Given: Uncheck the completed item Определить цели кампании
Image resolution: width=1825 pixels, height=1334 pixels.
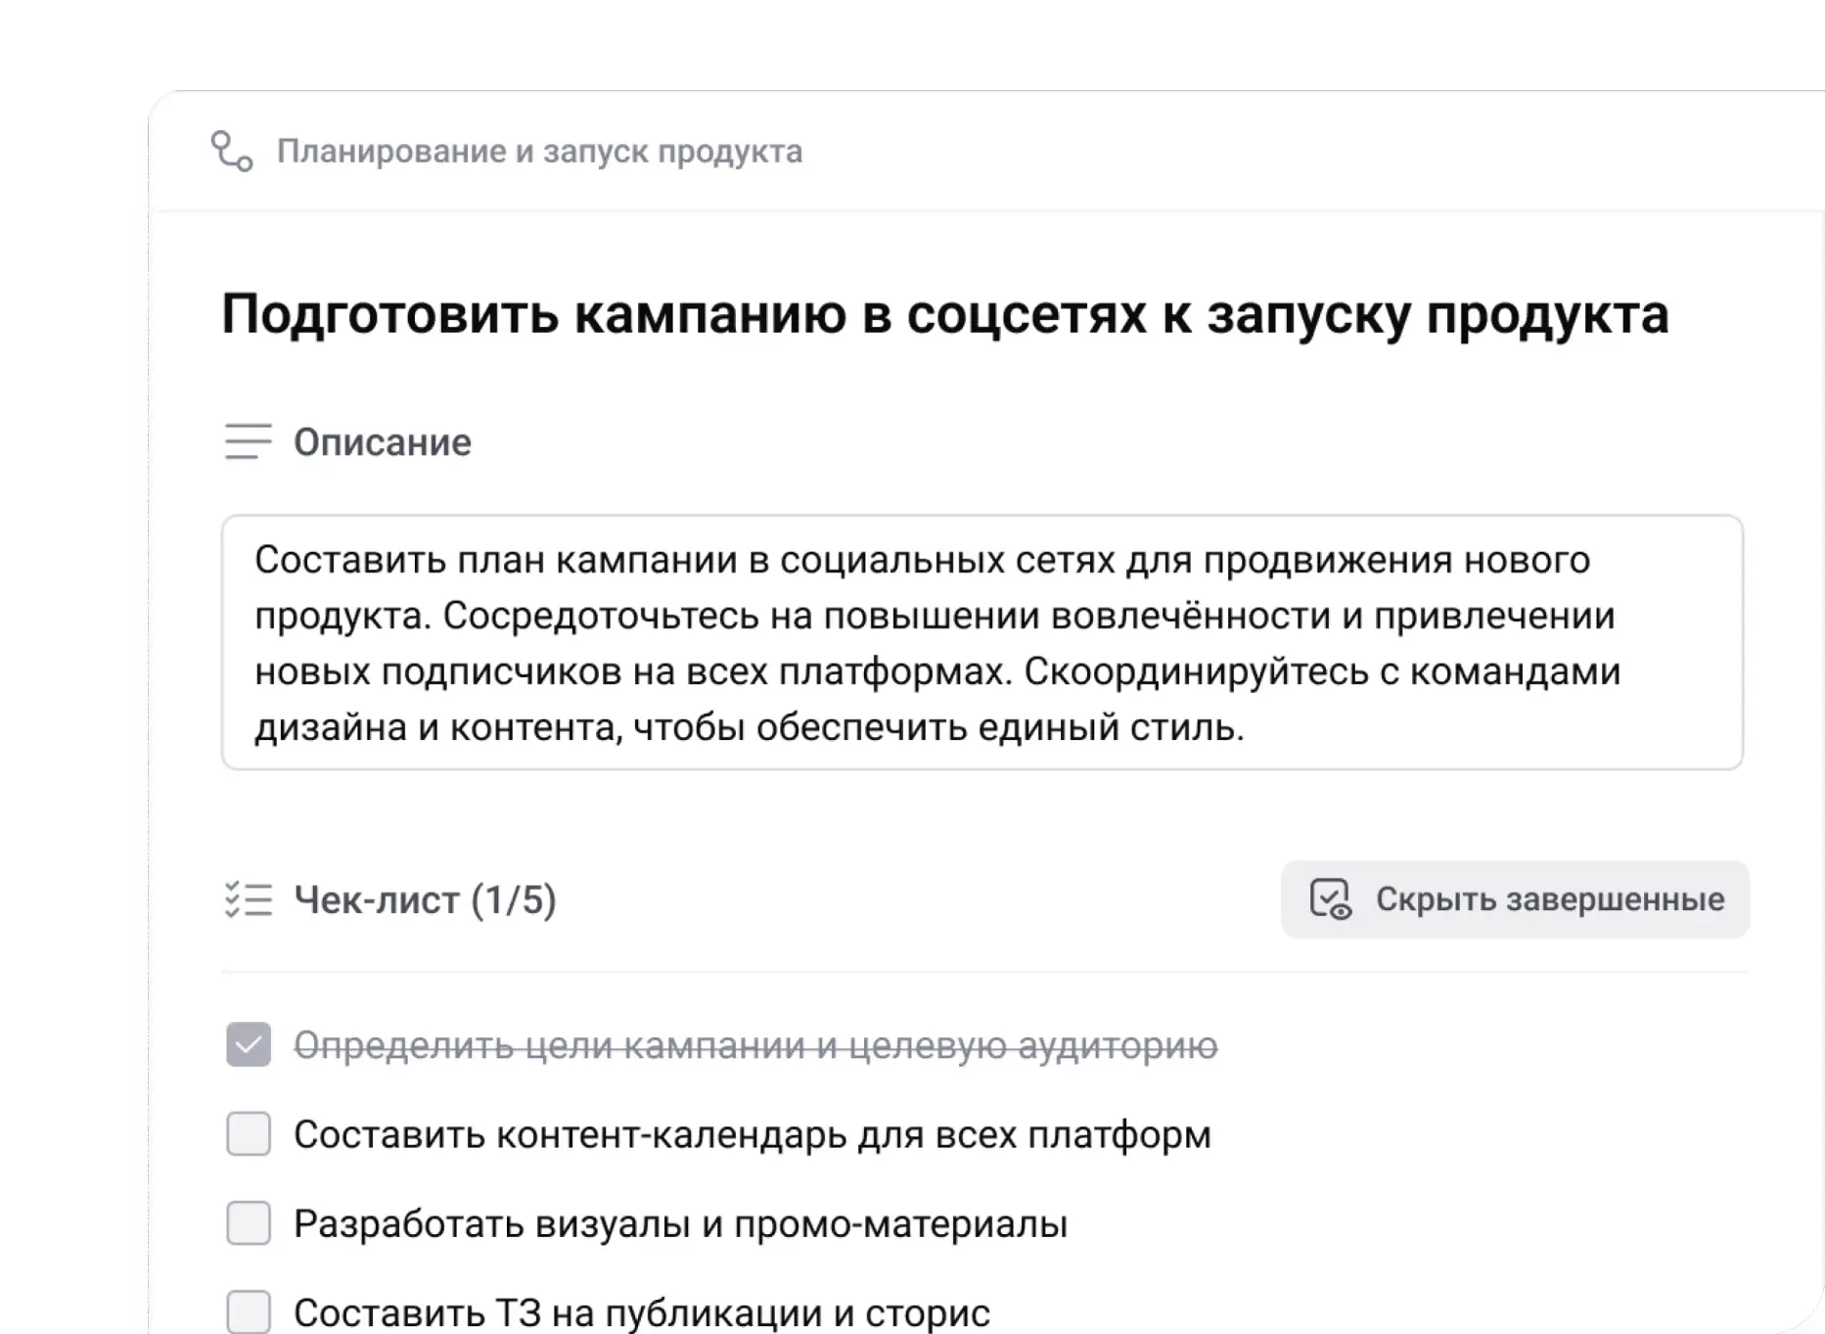Looking at the screenshot, I should pyautogui.click(x=247, y=1046).
